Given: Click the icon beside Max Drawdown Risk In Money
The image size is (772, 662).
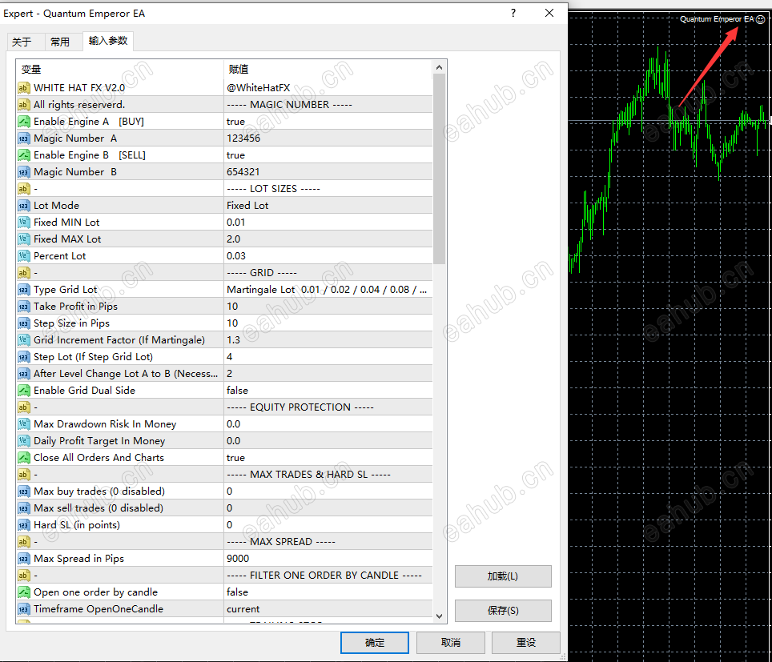Looking at the screenshot, I should (x=24, y=424).
